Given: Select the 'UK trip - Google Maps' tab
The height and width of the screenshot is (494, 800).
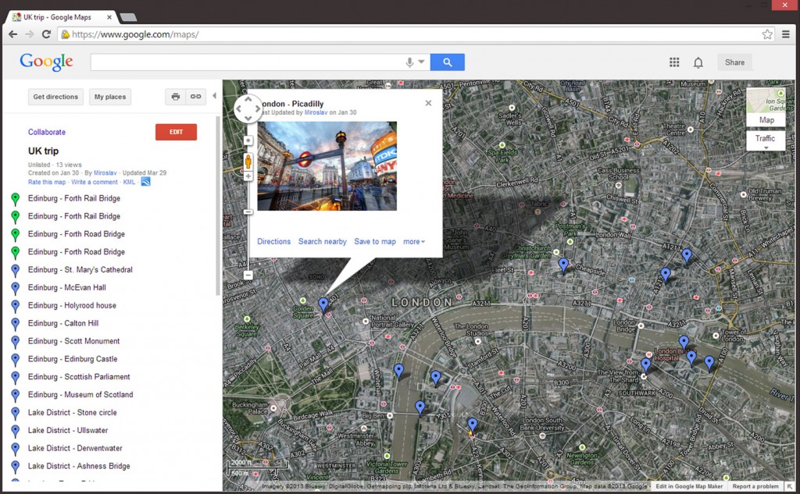Looking at the screenshot, I should (59, 16).
